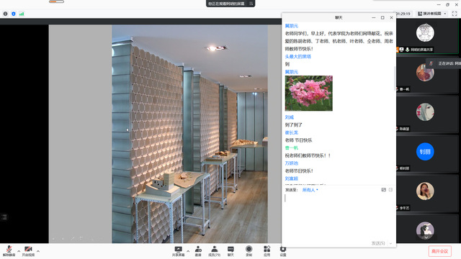Open the send-to recipient dropdown
The image size is (461, 259).
(x=310, y=190)
